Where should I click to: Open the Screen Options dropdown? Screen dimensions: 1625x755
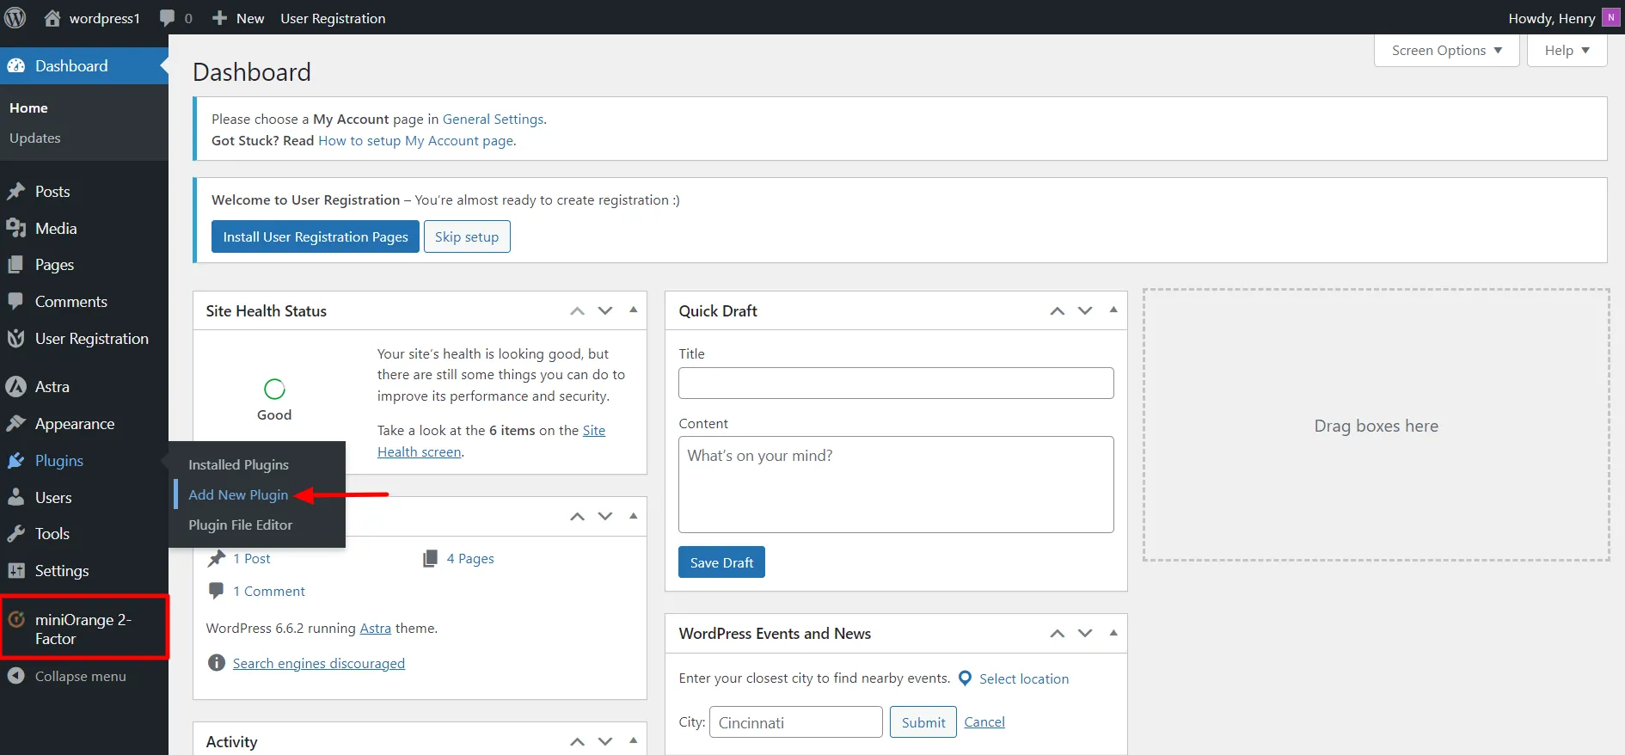1447,50
